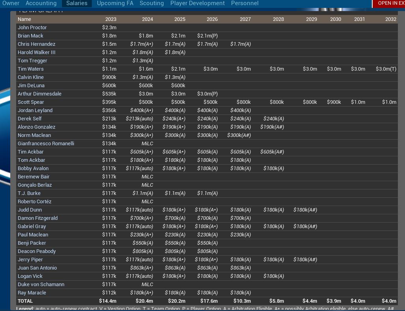Open the Accounting tab
Viewport: 405px width, 311px height.
click(x=41, y=3)
